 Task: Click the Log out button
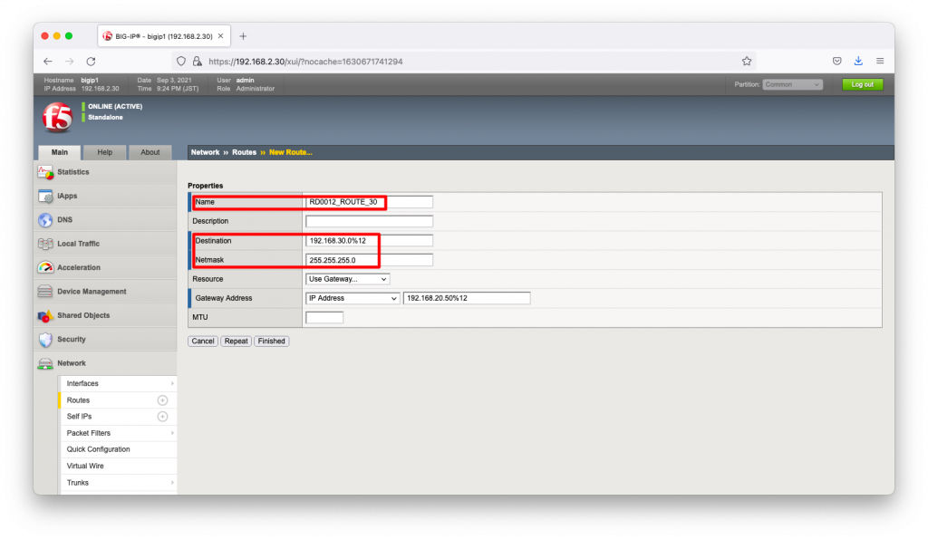tap(862, 84)
